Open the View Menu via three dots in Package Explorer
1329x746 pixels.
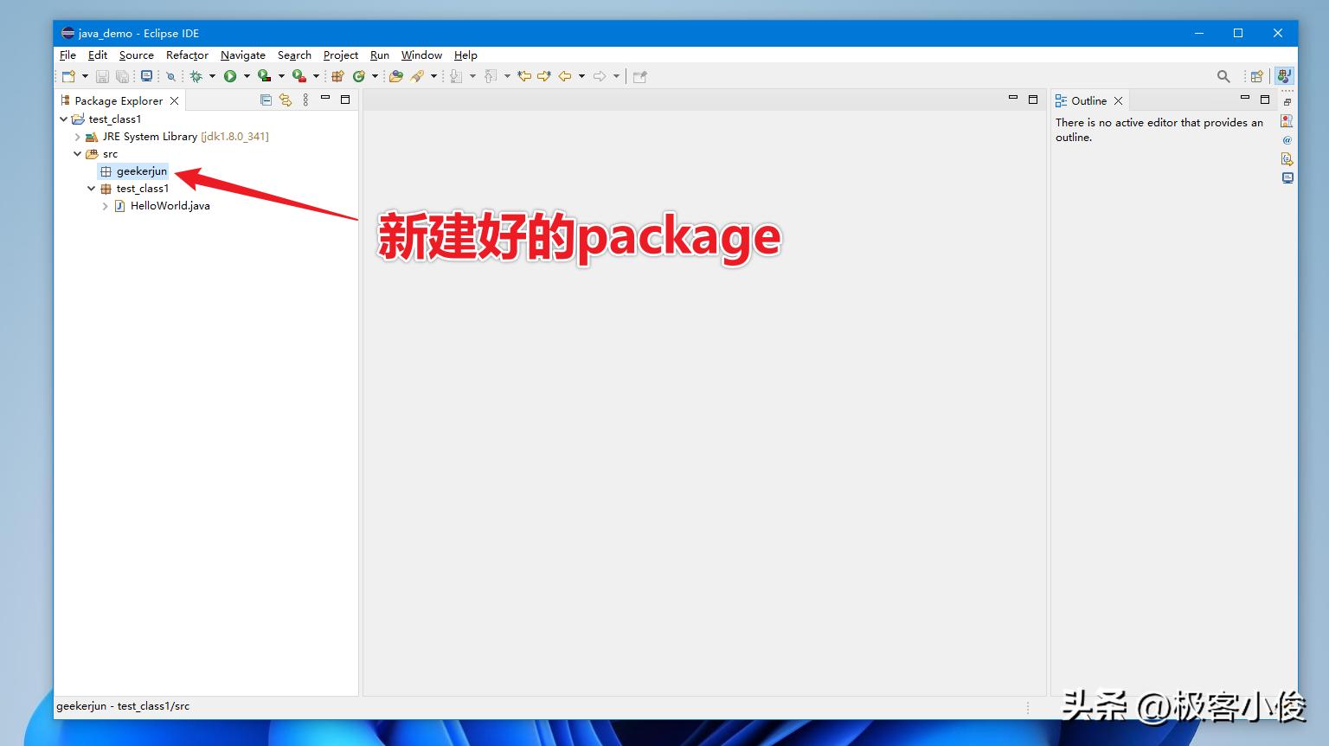click(305, 100)
